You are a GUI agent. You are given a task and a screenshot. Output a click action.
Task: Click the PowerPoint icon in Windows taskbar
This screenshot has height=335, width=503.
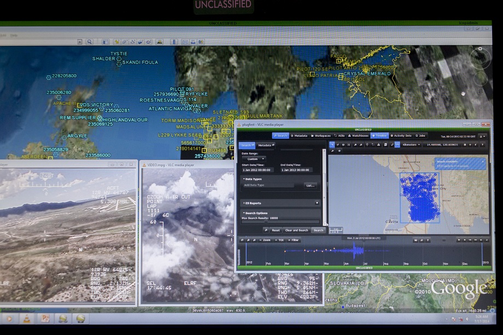click(x=45, y=319)
